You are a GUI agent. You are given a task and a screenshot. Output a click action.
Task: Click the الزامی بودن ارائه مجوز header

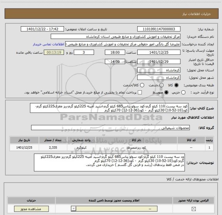coord(193,200)
